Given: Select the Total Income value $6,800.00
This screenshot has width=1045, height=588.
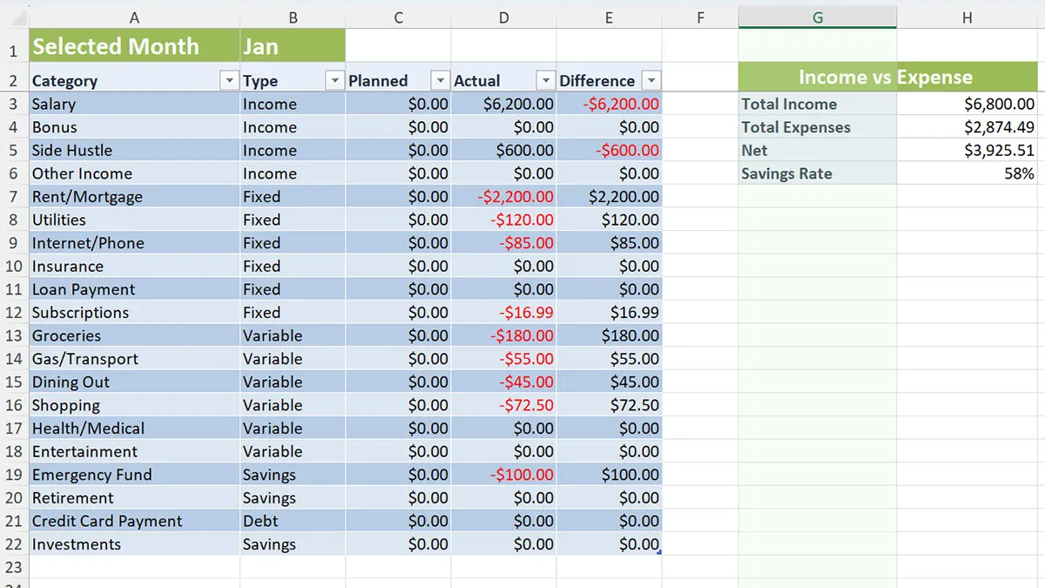Looking at the screenshot, I should coord(967,104).
